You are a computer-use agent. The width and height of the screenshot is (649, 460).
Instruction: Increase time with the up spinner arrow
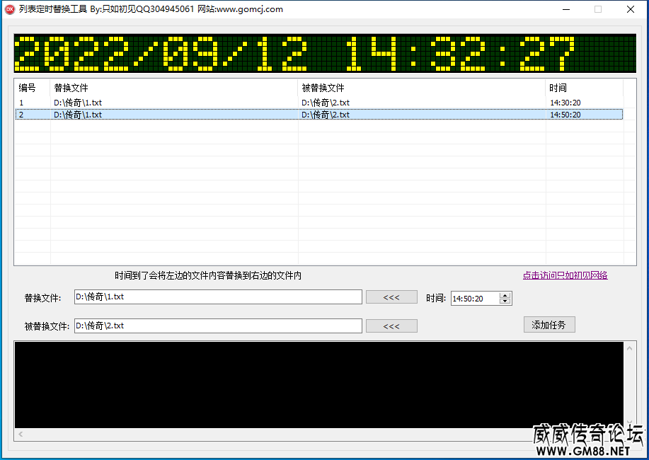[505, 296]
